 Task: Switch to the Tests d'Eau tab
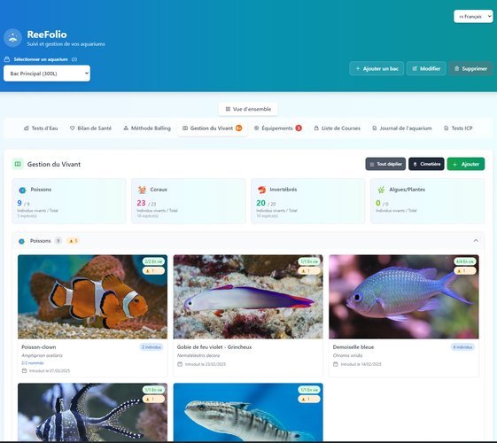coord(41,128)
